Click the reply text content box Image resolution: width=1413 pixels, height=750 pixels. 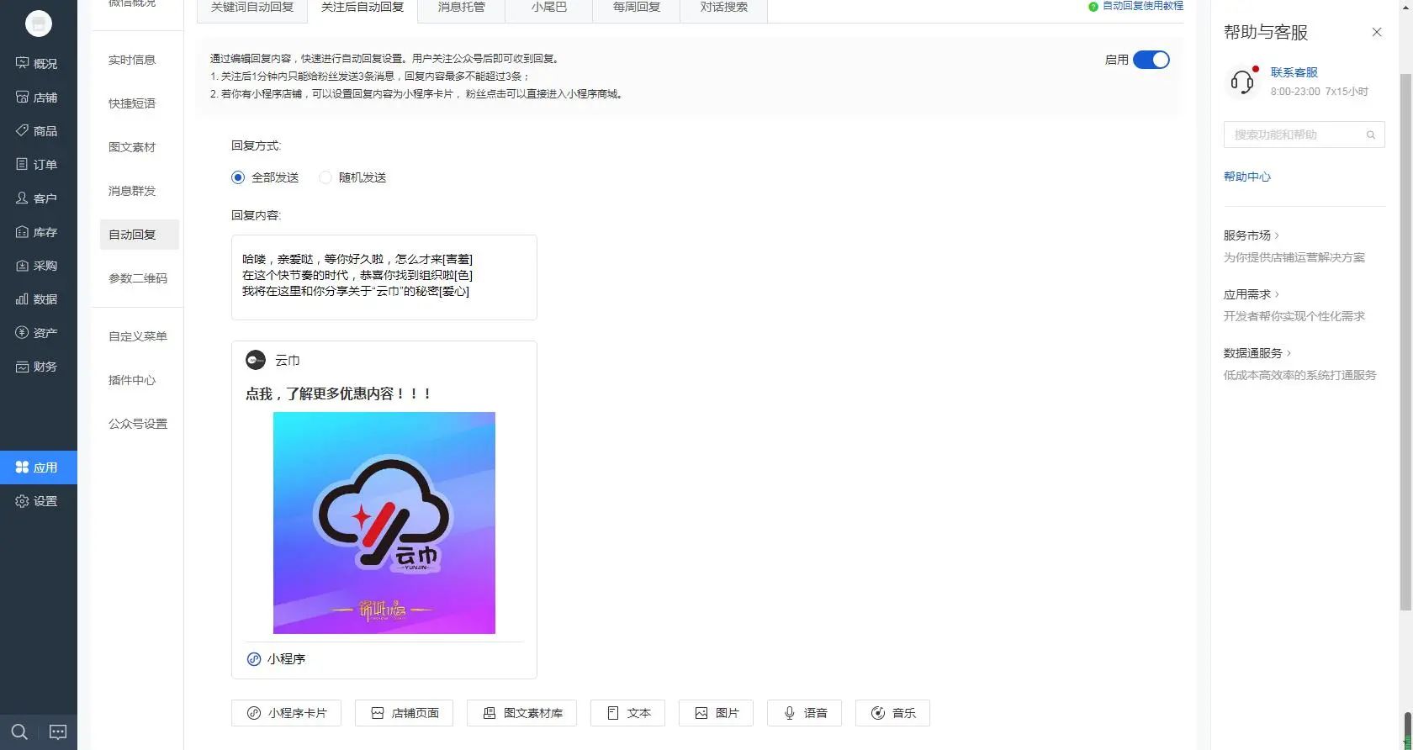[384, 277]
